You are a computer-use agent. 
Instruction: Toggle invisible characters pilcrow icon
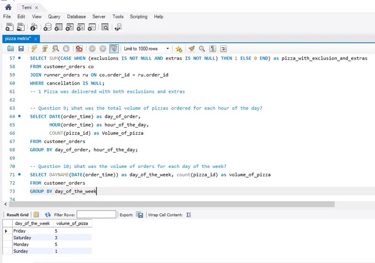coord(213,49)
